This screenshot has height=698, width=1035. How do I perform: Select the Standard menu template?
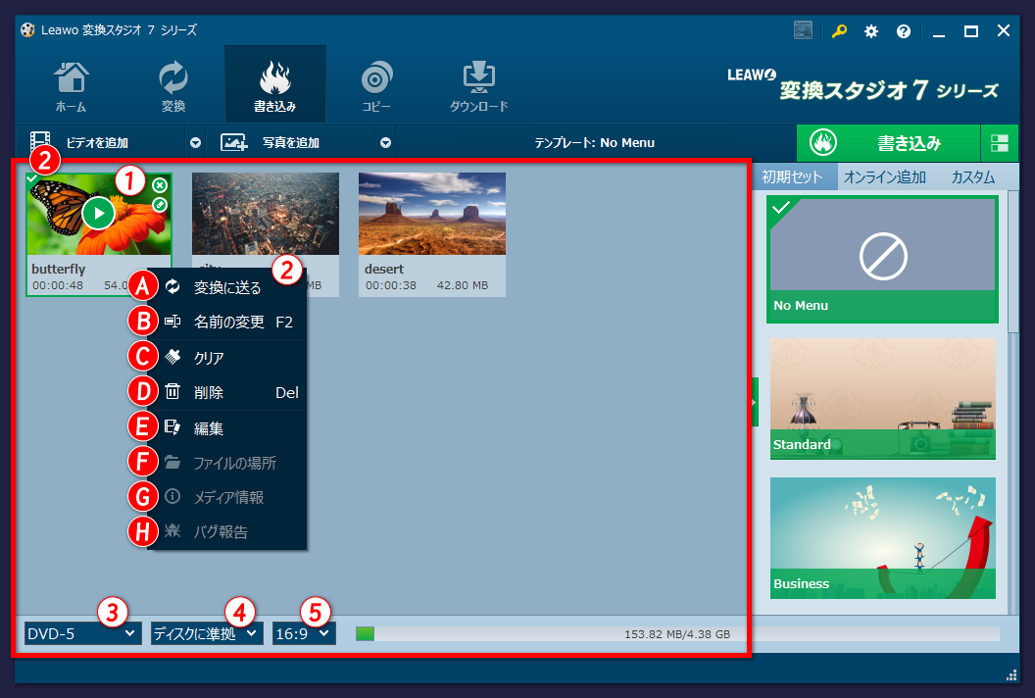click(882, 398)
